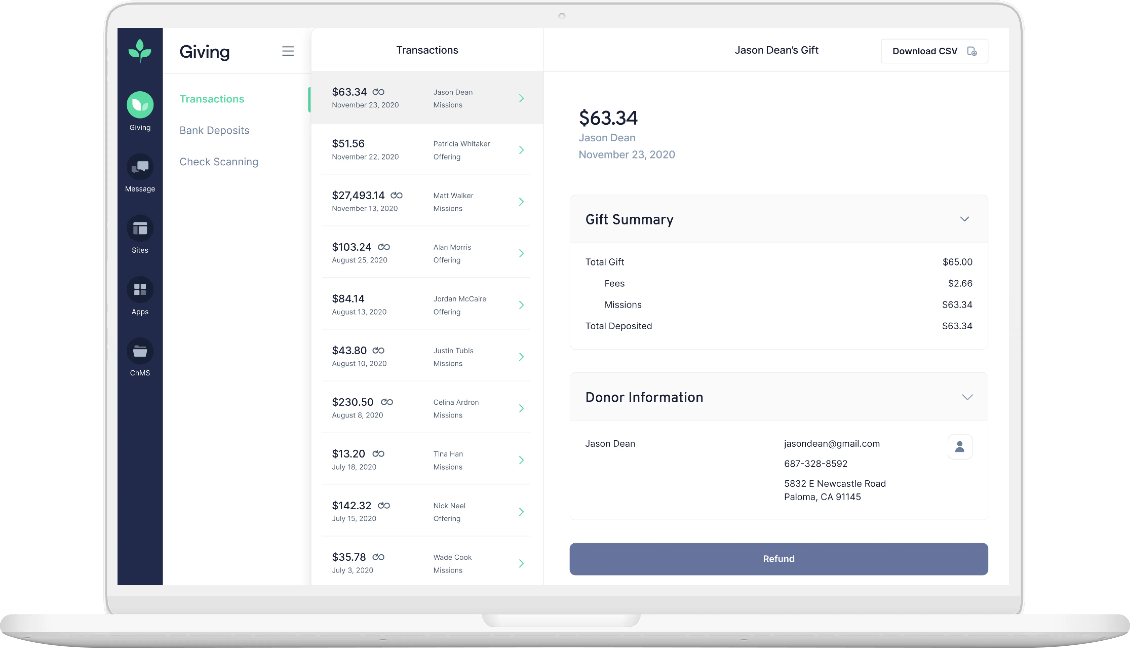Click the jasondean@gmail.com email address

click(831, 443)
